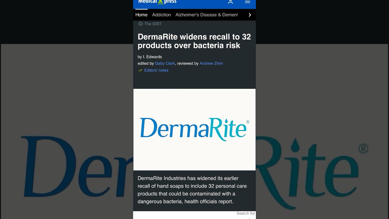Click the 'Search for' ad label
389x219 pixels.
tap(246, 213)
